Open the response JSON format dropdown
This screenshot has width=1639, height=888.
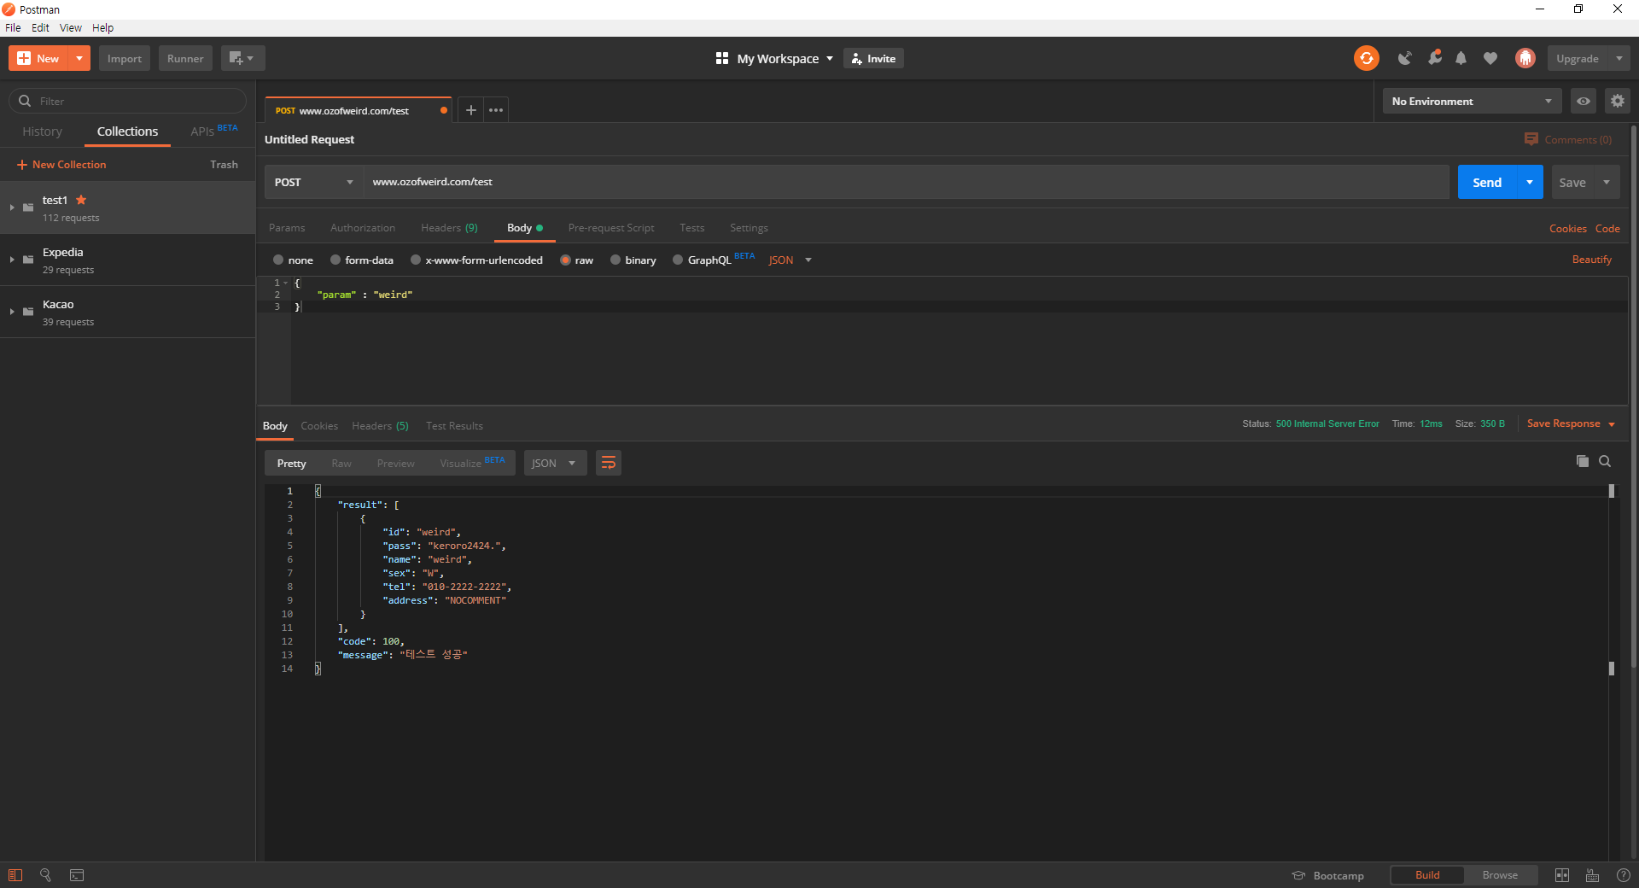[555, 463]
